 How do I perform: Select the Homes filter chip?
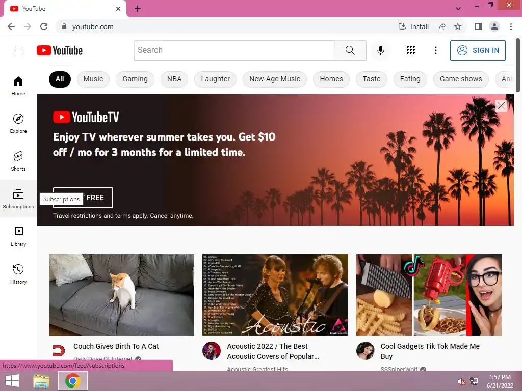click(x=331, y=79)
